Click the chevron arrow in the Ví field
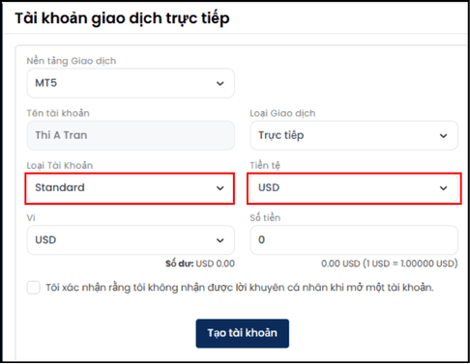The height and width of the screenshot is (364, 470). (x=220, y=240)
